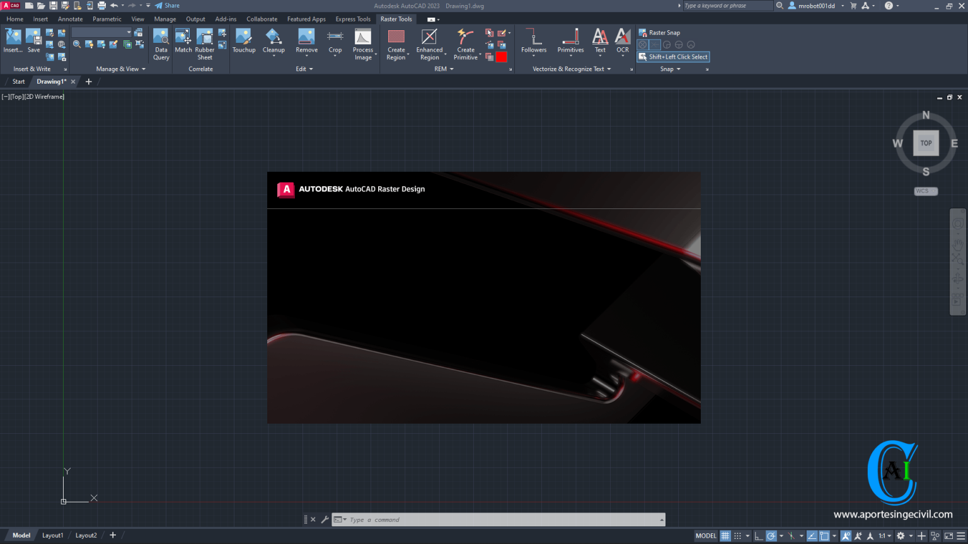Screen dimensions: 968x544
Task: Click TOP on the ViewCube
Action: coord(926,143)
